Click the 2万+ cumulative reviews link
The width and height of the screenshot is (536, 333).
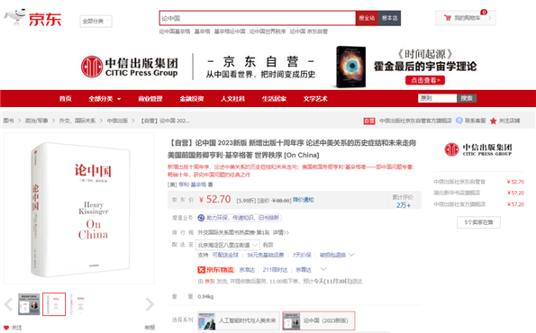pos(404,205)
